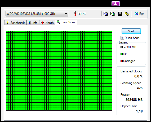Exit the application via Exit button
Viewport: 151px width, 122px height.
click(x=139, y=14)
